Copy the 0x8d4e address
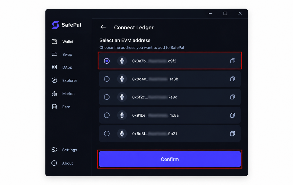This screenshot has height=187, width=293. click(x=233, y=79)
